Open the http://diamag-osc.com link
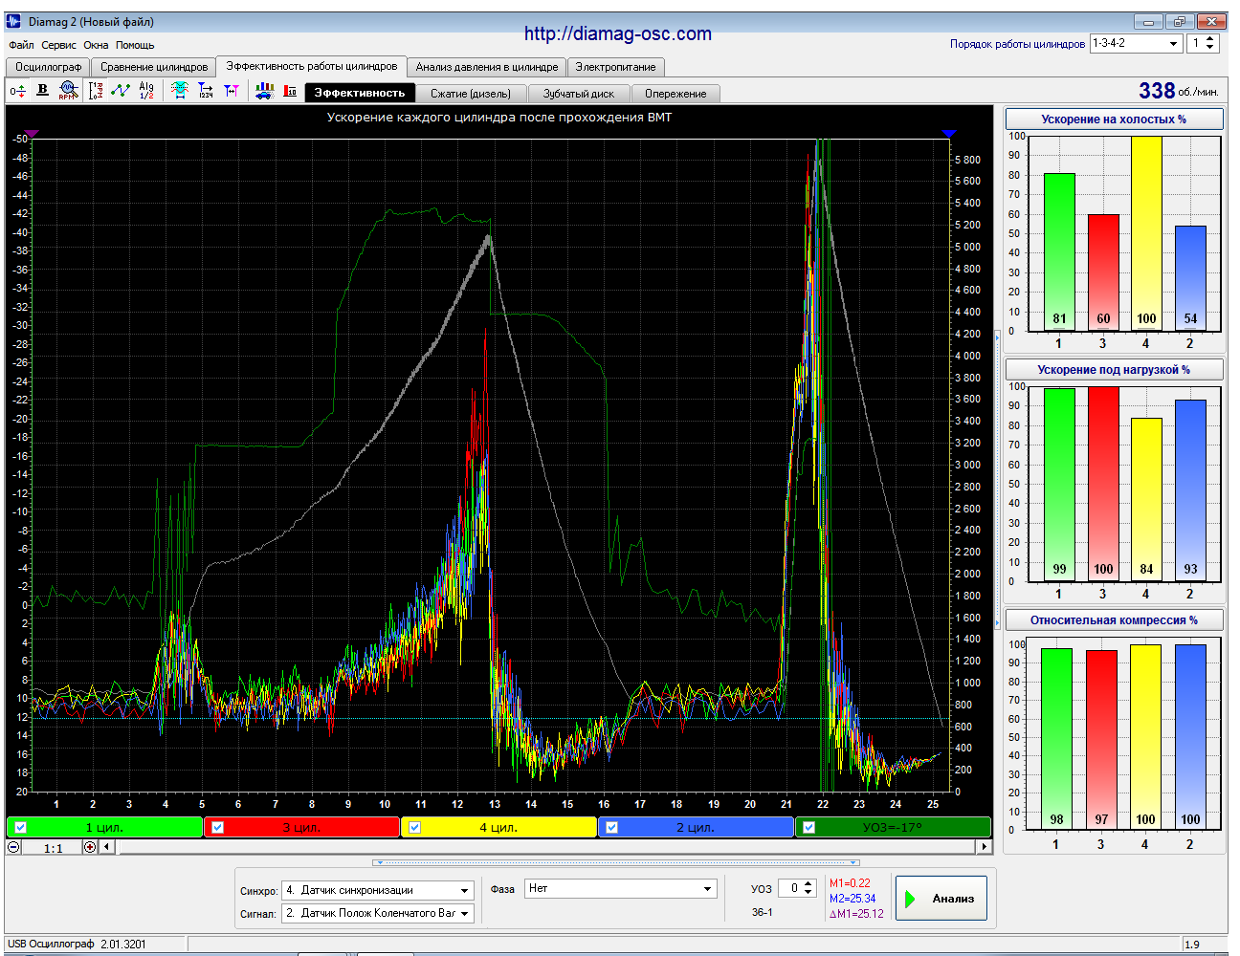This screenshot has width=1240, height=956. 618,33
